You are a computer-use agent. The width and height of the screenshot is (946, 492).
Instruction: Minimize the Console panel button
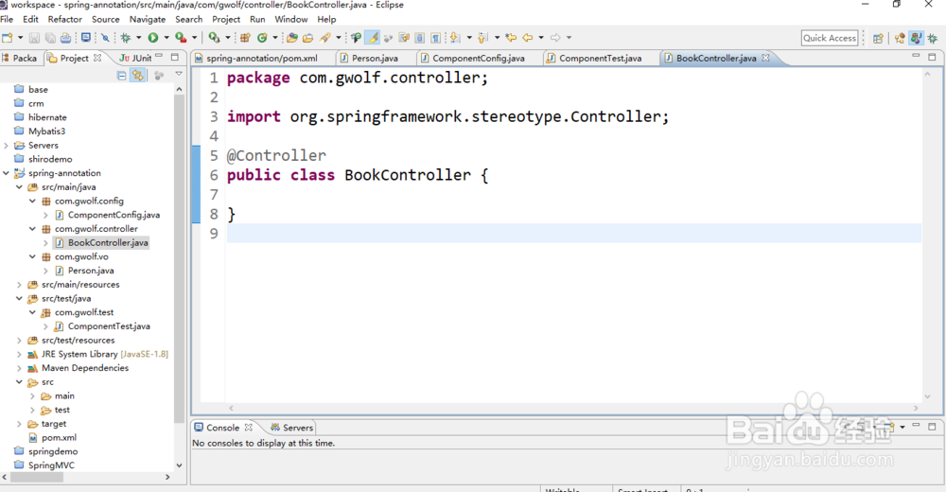916,426
